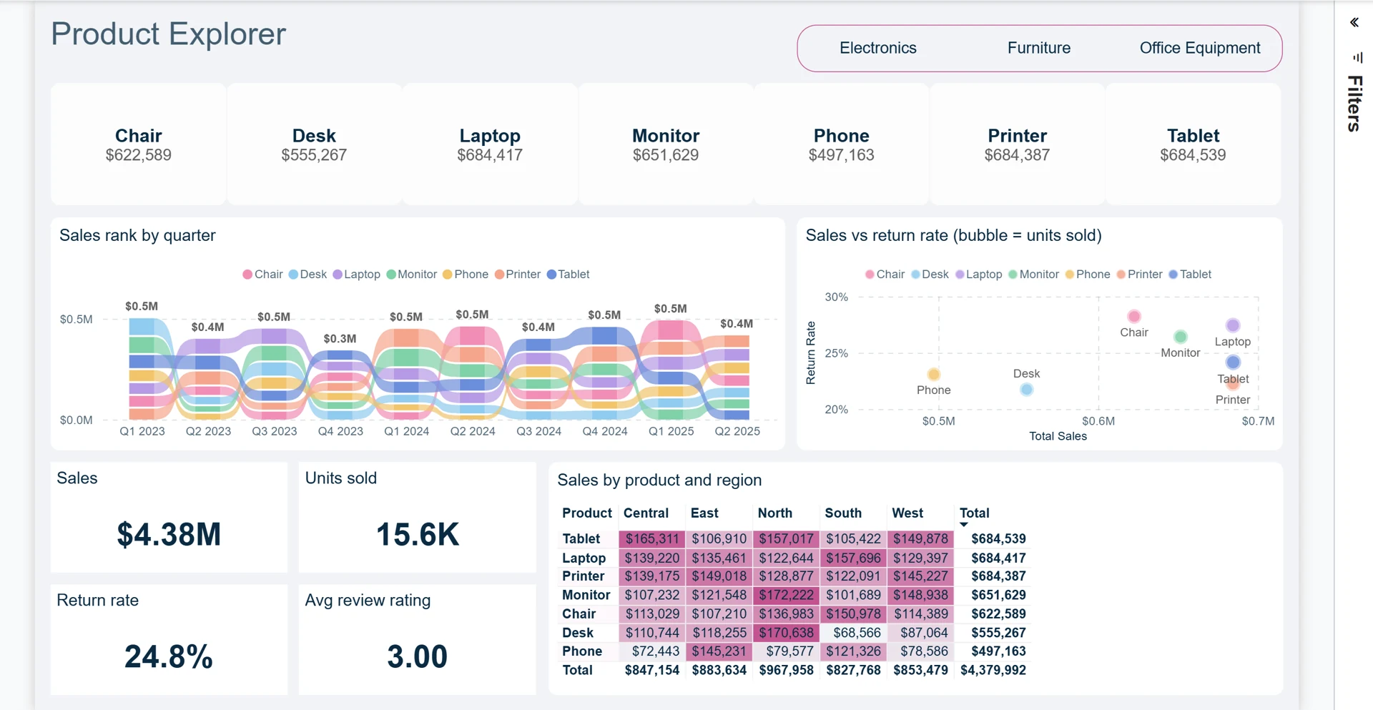Viewport: 1373px width, 710px height.
Task: Select the Chair product card
Action: [139, 144]
